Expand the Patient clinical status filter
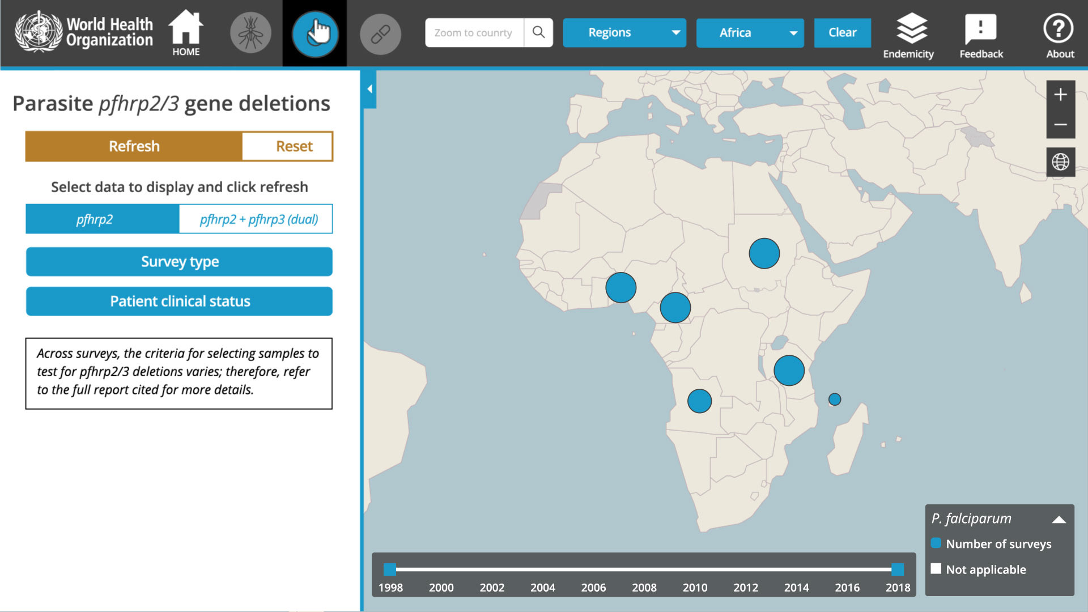1088x612 pixels. [x=179, y=301]
